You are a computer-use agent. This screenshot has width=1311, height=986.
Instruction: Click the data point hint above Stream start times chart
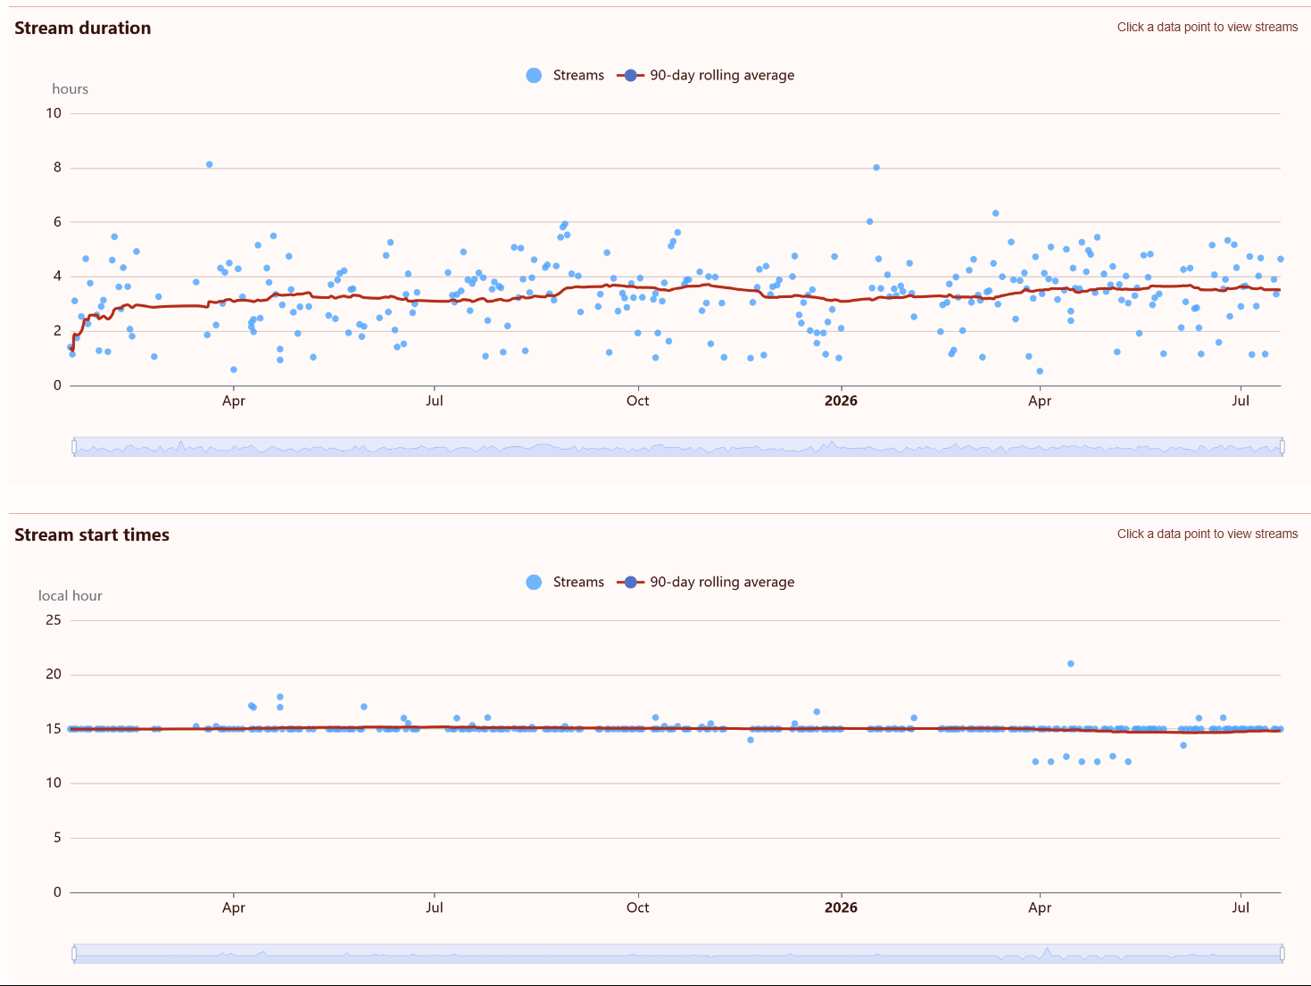click(x=1207, y=534)
